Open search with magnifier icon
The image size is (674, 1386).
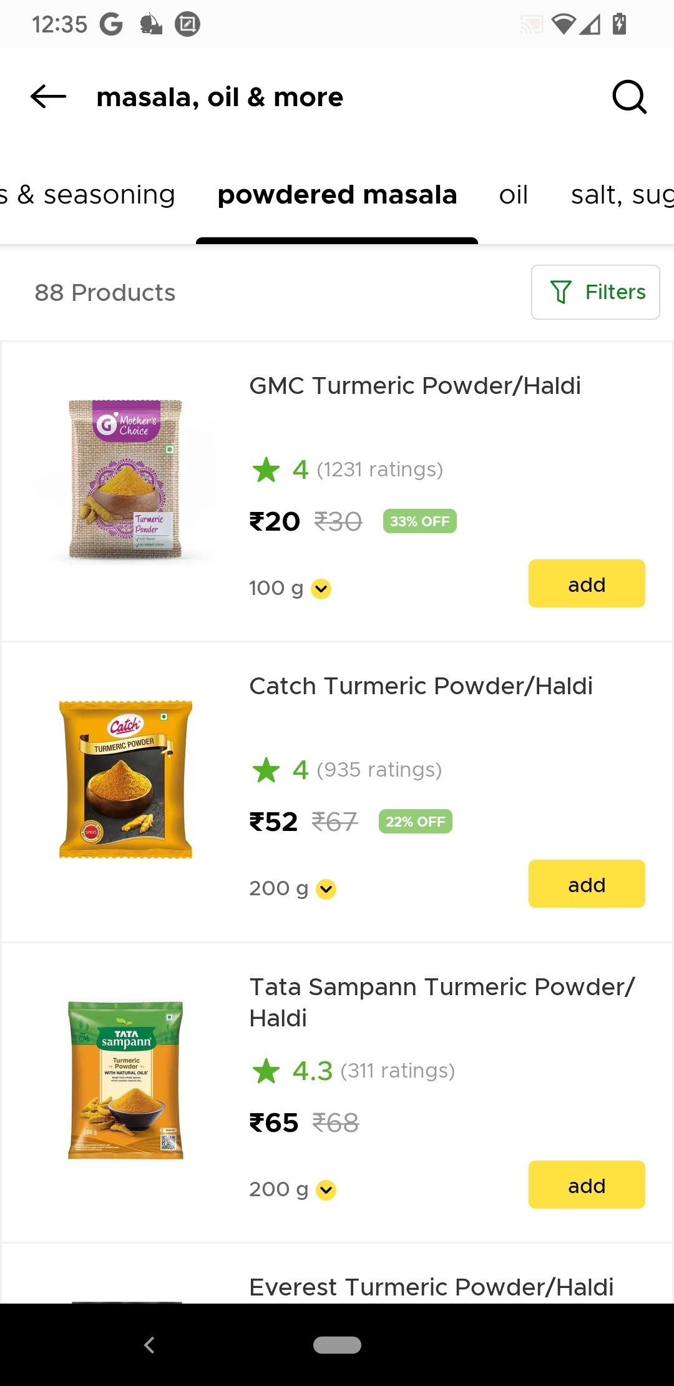(629, 97)
